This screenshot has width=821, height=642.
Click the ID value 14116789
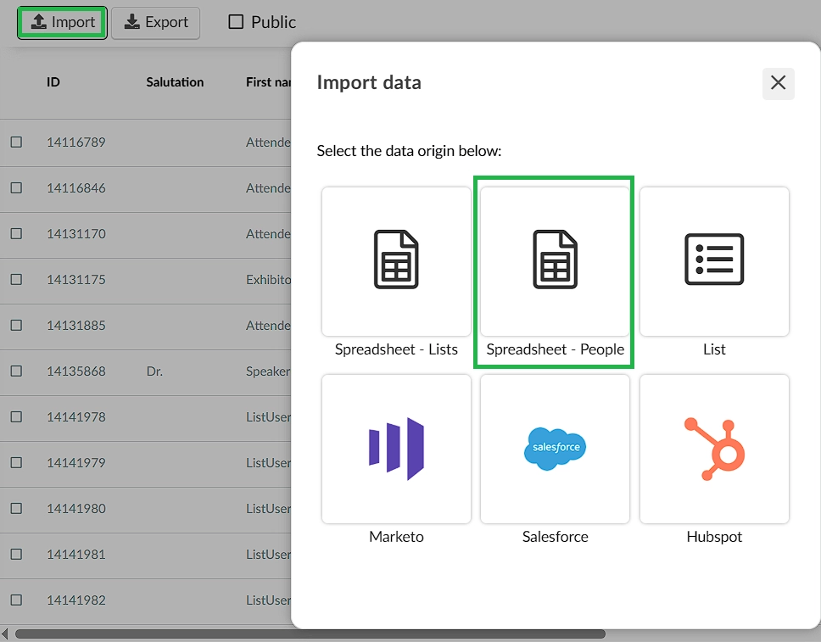tap(76, 142)
